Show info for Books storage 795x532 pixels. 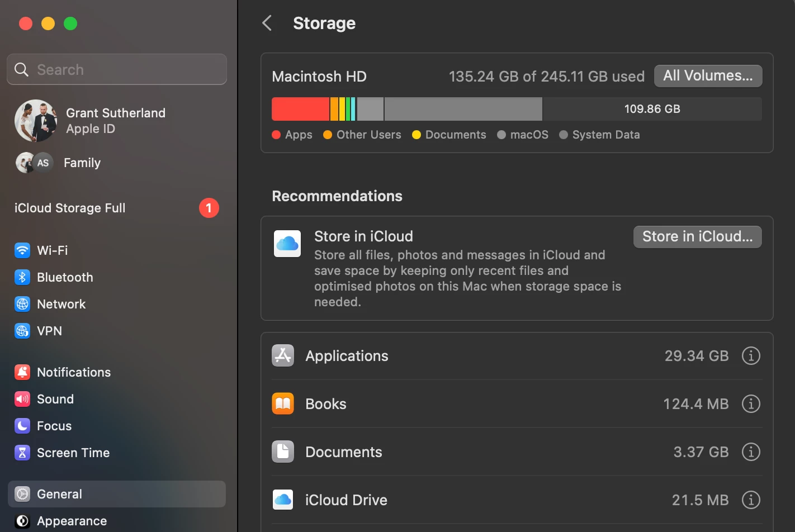pyautogui.click(x=751, y=403)
